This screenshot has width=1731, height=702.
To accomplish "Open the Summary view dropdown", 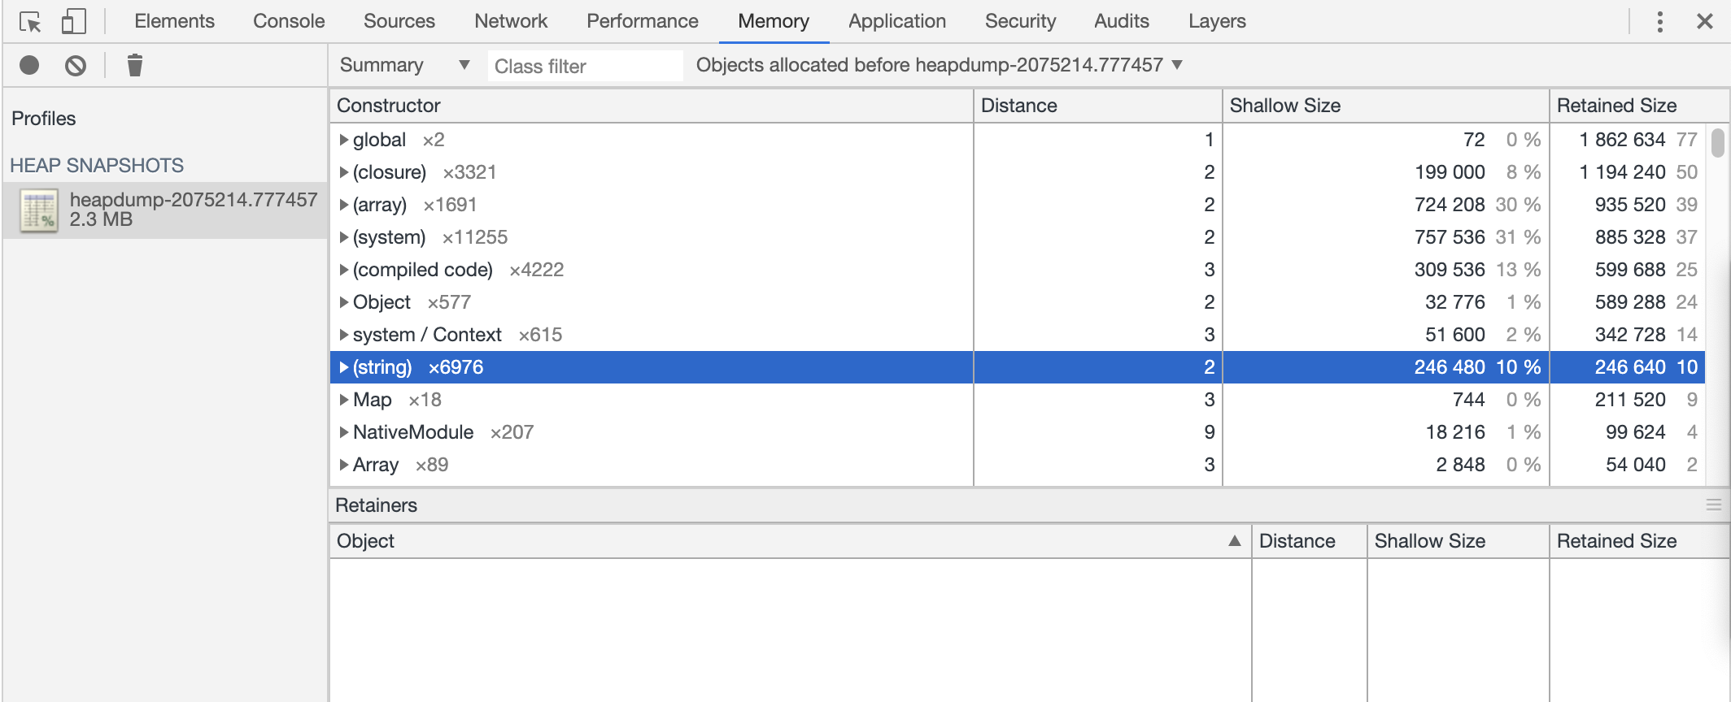I will pyautogui.click(x=404, y=65).
